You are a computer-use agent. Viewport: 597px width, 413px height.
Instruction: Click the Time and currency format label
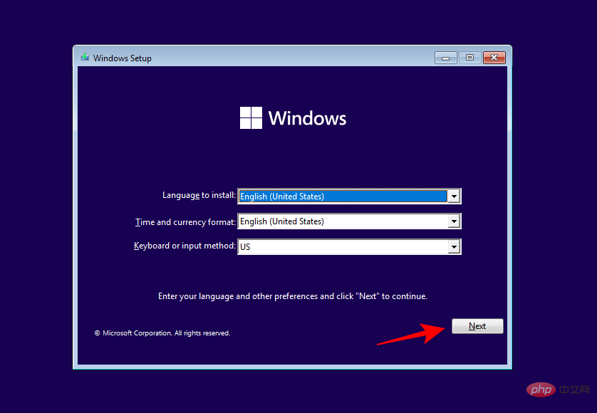[185, 221]
